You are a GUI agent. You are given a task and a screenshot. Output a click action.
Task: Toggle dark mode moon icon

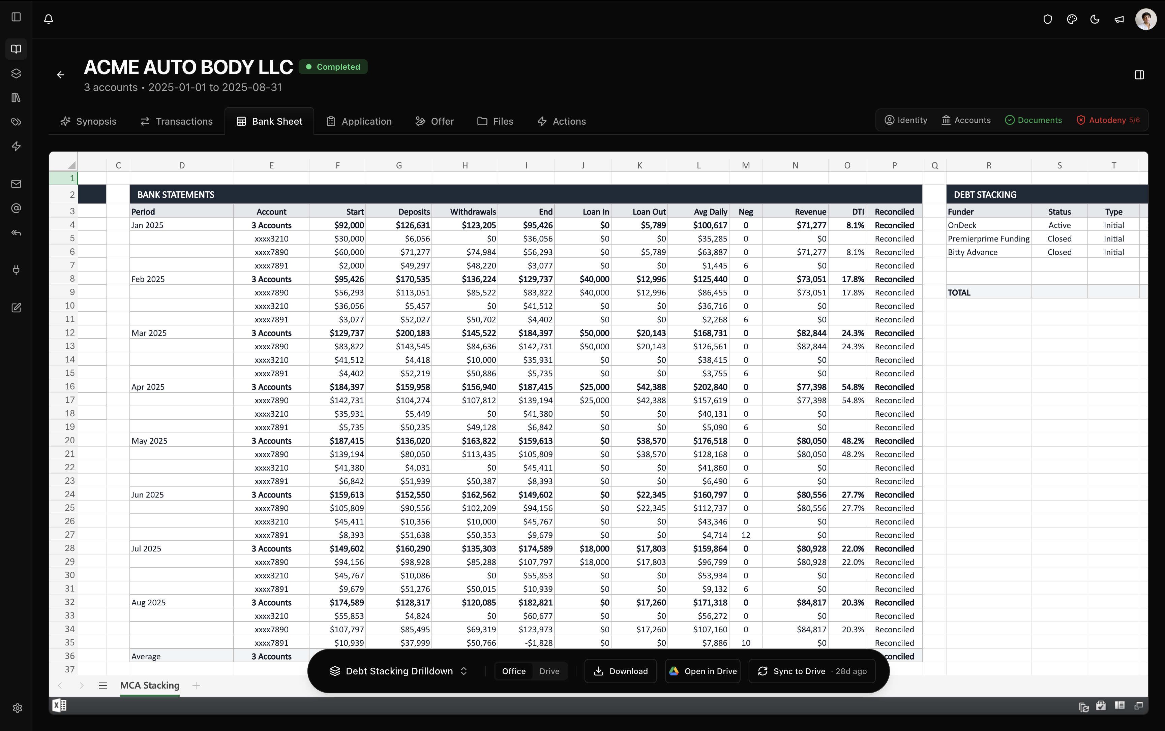pos(1095,19)
